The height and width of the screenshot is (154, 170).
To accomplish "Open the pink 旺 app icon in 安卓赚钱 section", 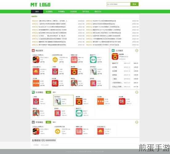I will 58,113.
